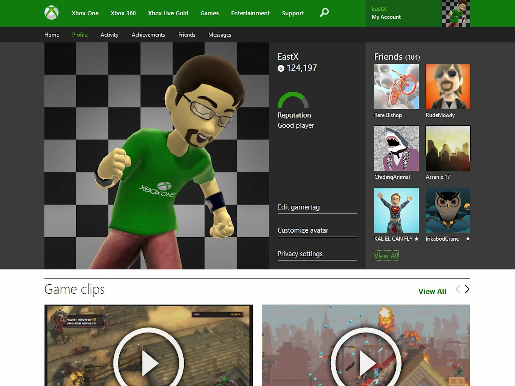Click the Xbox logo icon
The image size is (515, 386).
pos(51,13)
